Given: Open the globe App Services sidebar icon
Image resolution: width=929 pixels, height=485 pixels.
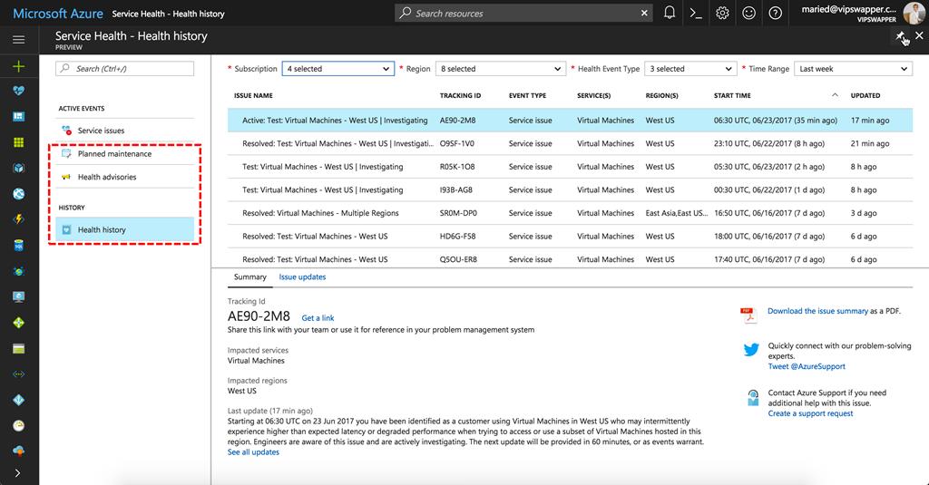Looking at the screenshot, I should (x=18, y=194).
